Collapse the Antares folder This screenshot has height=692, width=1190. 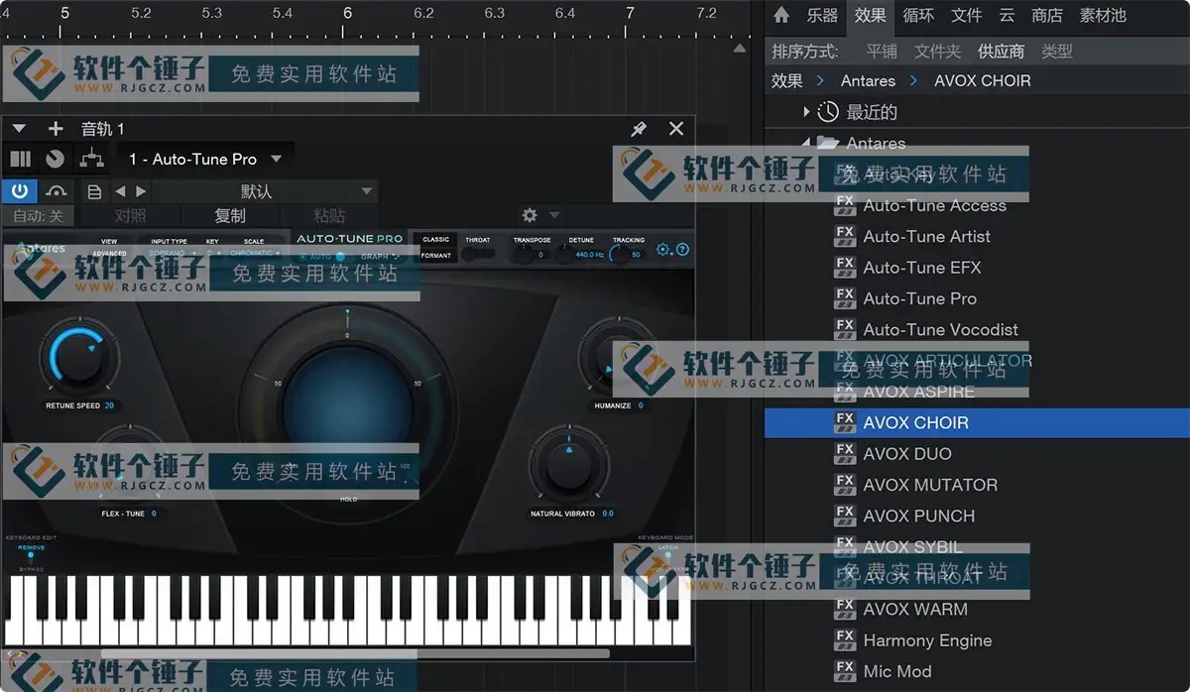click(806, 143)
